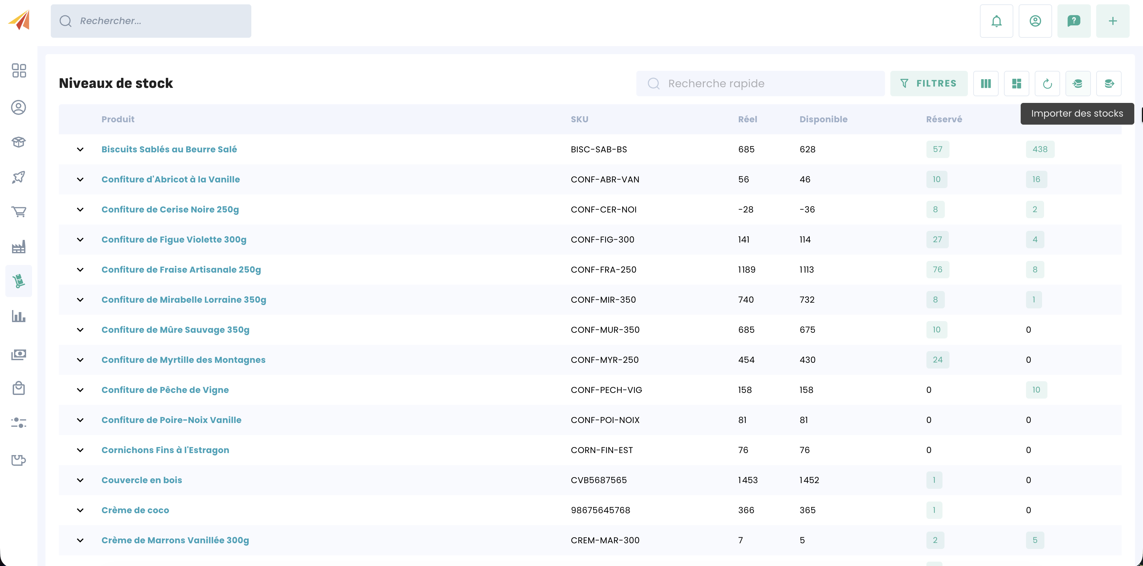The width and height of the screenshot is (1143, 566).
Task: Sort by the Disponible column header
Action: (x=823, y=119)
